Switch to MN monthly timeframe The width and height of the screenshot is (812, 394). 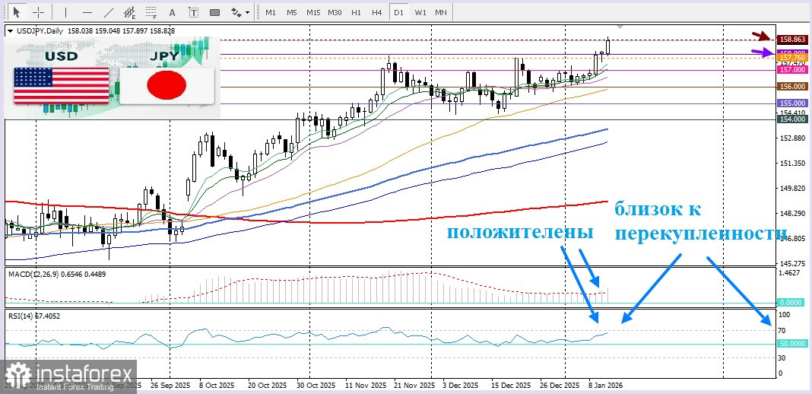441,12
